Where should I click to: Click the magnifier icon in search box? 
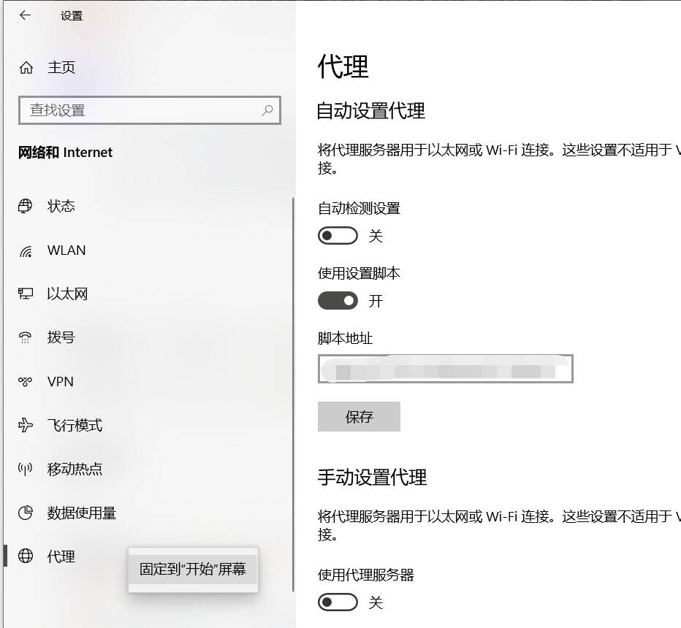point(267,110)
